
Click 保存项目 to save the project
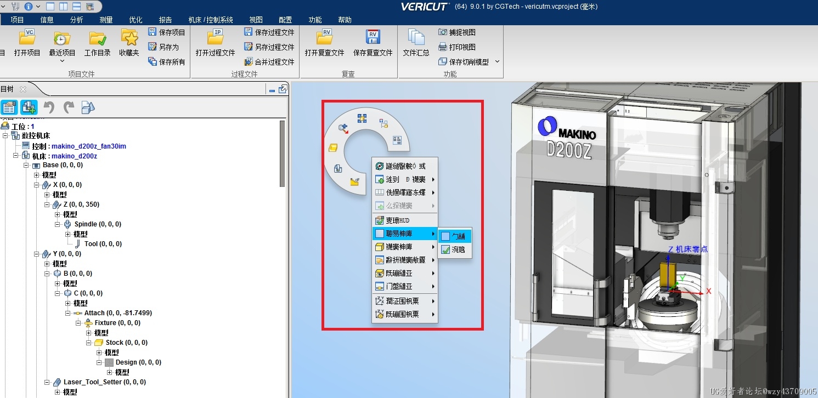pyautogui.click(x=167, y=32)
